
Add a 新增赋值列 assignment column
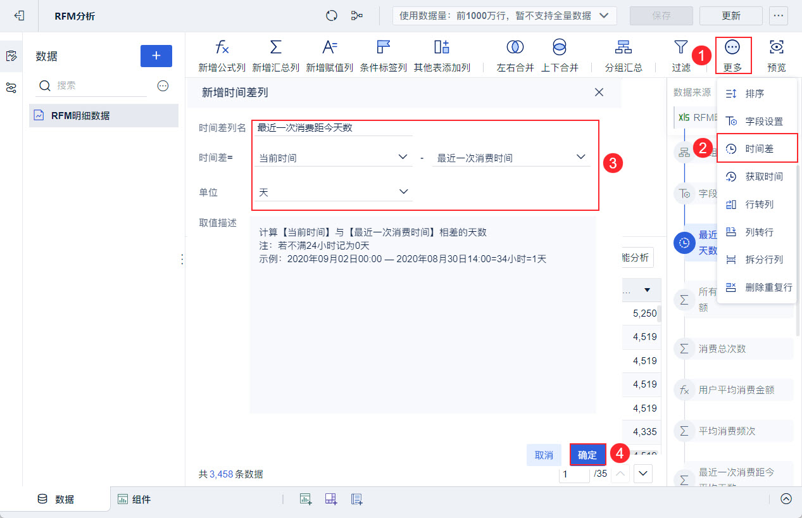329,56
